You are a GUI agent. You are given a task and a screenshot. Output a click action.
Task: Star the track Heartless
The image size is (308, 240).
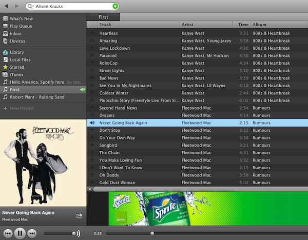(x=92, y=33)
